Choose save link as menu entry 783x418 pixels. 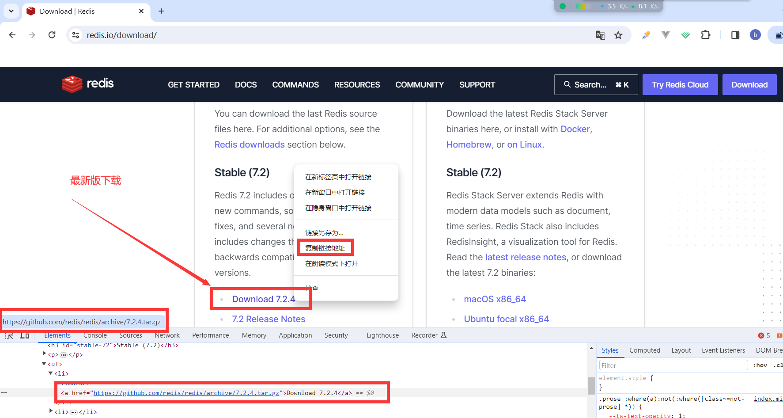click(346, 232)
